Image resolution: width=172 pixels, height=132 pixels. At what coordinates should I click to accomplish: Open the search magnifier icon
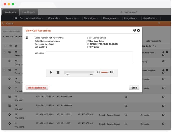(x=22, y=18)
